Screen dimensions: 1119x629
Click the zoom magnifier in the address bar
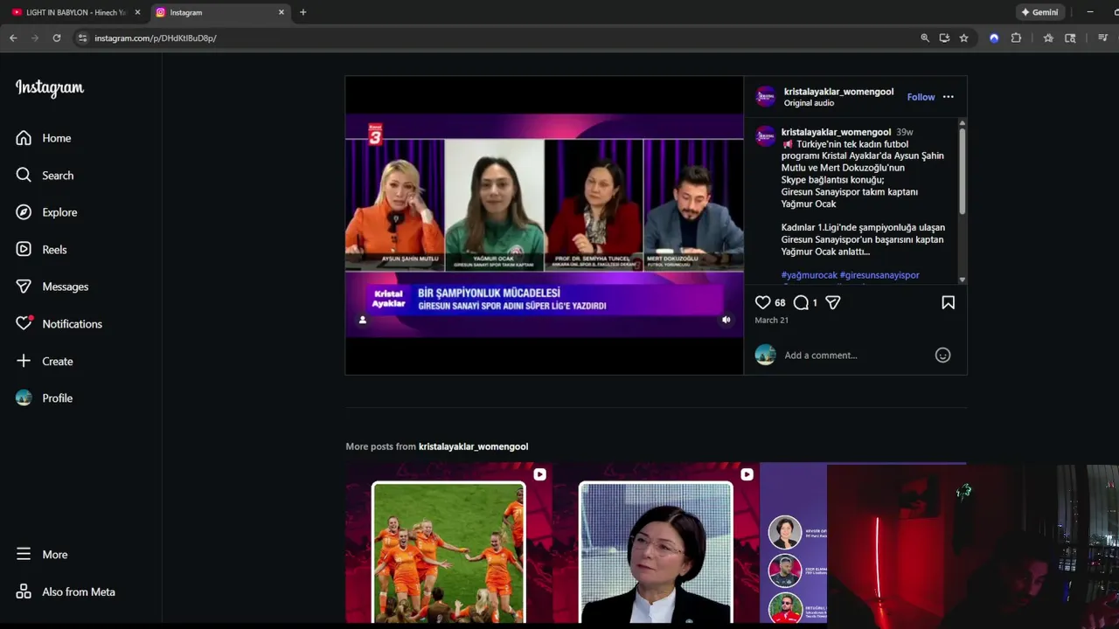(x=925, y=38)
